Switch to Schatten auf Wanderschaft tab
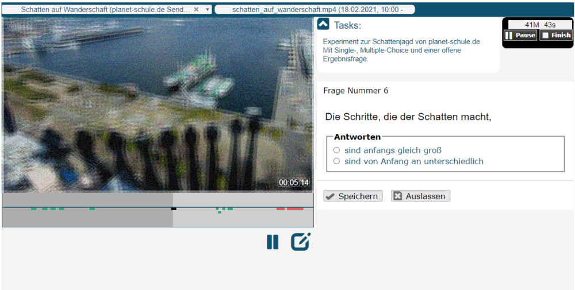This screenshot has width=575, height=290. coord(106,9)
